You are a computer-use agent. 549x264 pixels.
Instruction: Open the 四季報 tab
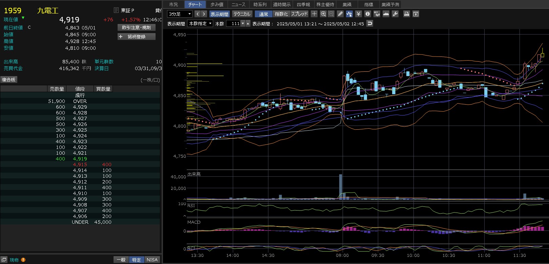coord(303,4)
